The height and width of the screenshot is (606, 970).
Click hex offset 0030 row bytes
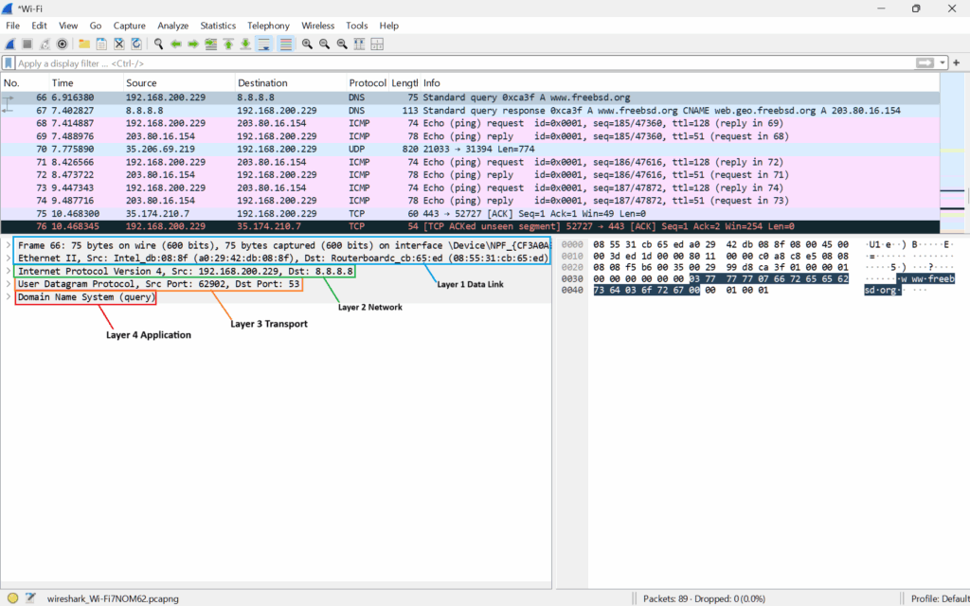pos(721,279)
